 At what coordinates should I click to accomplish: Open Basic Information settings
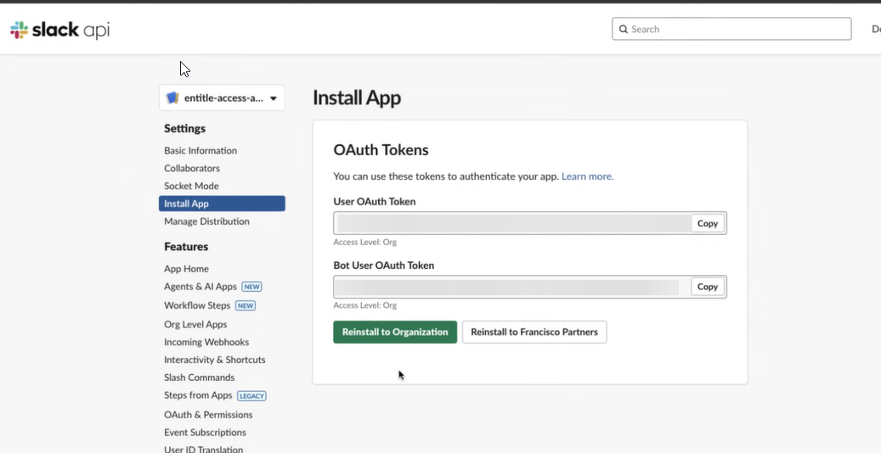(x=200, y=150)
